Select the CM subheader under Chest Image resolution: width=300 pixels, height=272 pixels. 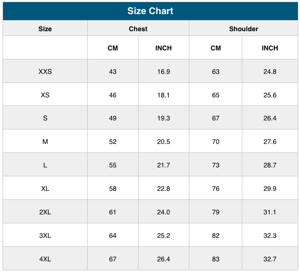pyautogui.click(x=113, y=48)
